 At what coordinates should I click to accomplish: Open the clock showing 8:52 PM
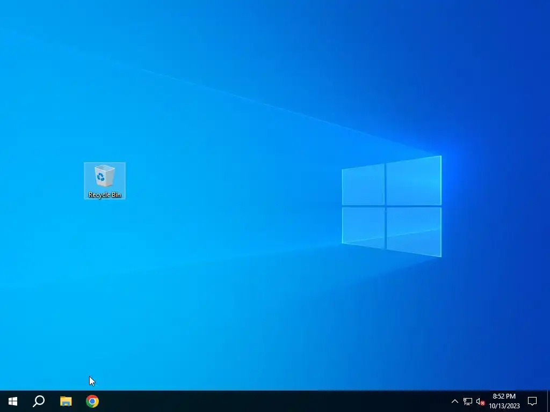click(x=504, y=401)
